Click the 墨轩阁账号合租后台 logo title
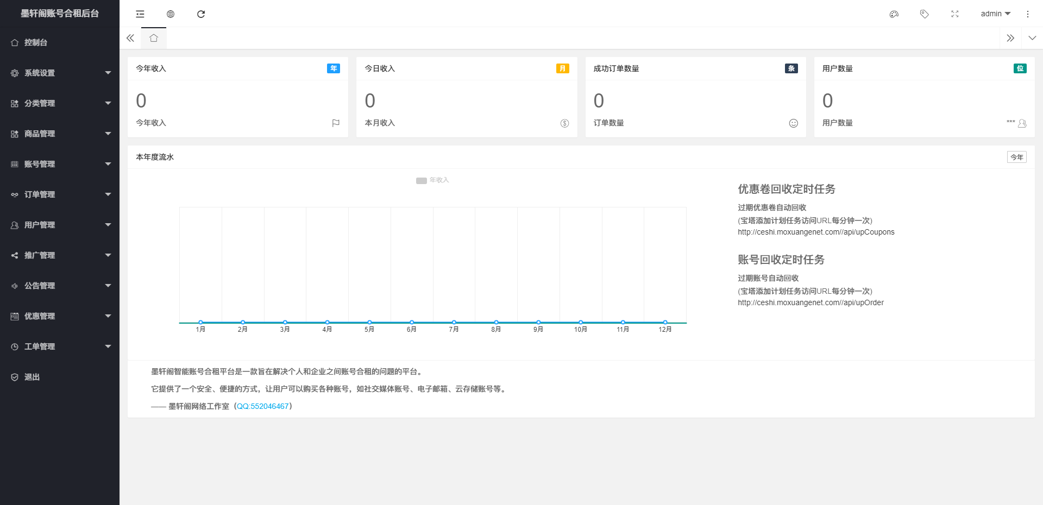Image resolution: width=1043 pixels, height=505 pixels. click(60, 14)
